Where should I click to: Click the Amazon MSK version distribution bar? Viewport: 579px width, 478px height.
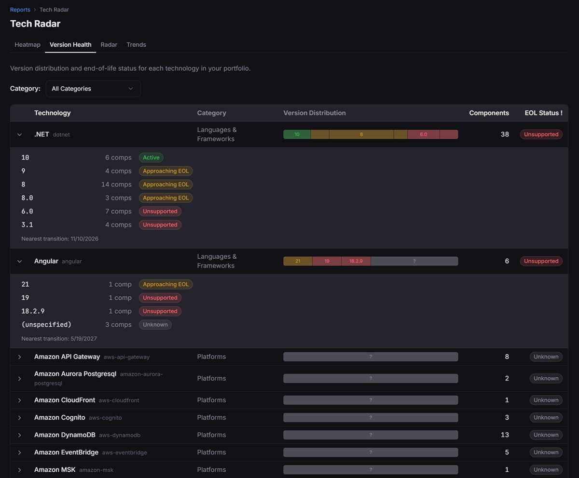(371, 470)
